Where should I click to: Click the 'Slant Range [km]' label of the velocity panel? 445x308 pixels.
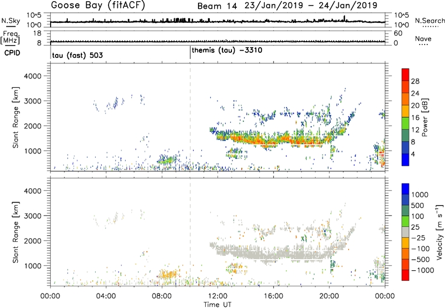tap(16, 232)
